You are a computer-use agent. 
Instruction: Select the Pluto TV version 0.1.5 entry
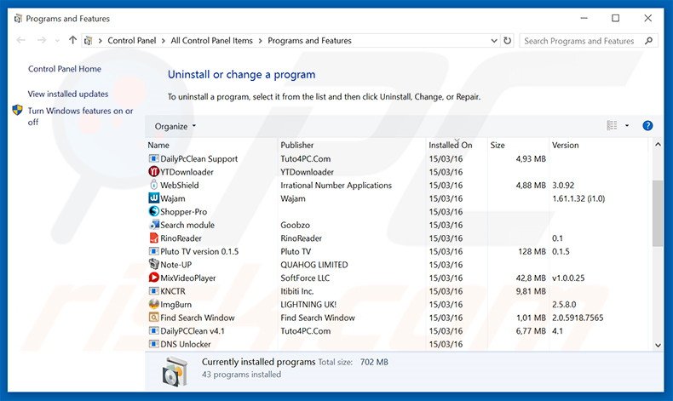point(199,251)
